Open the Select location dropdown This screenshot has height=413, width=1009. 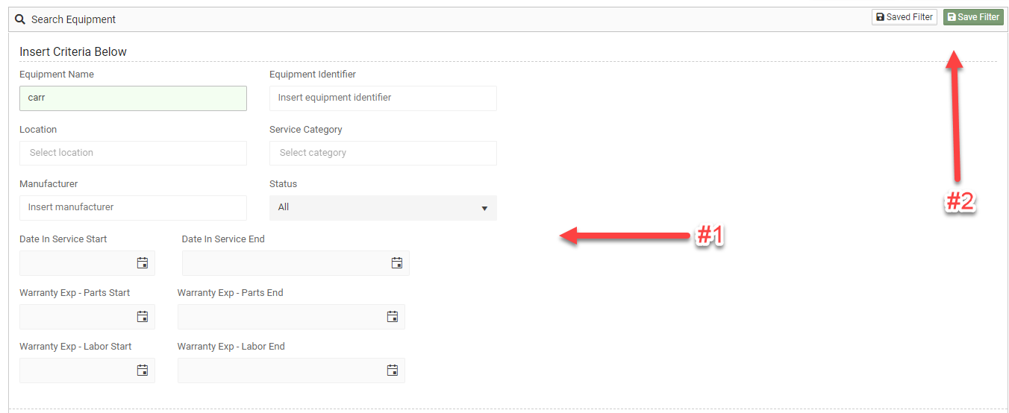pyautogui.click(x=133, y=153)
